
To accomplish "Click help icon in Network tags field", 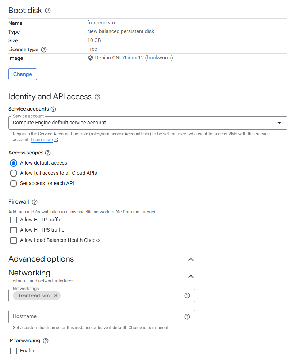I will [187, 296].
